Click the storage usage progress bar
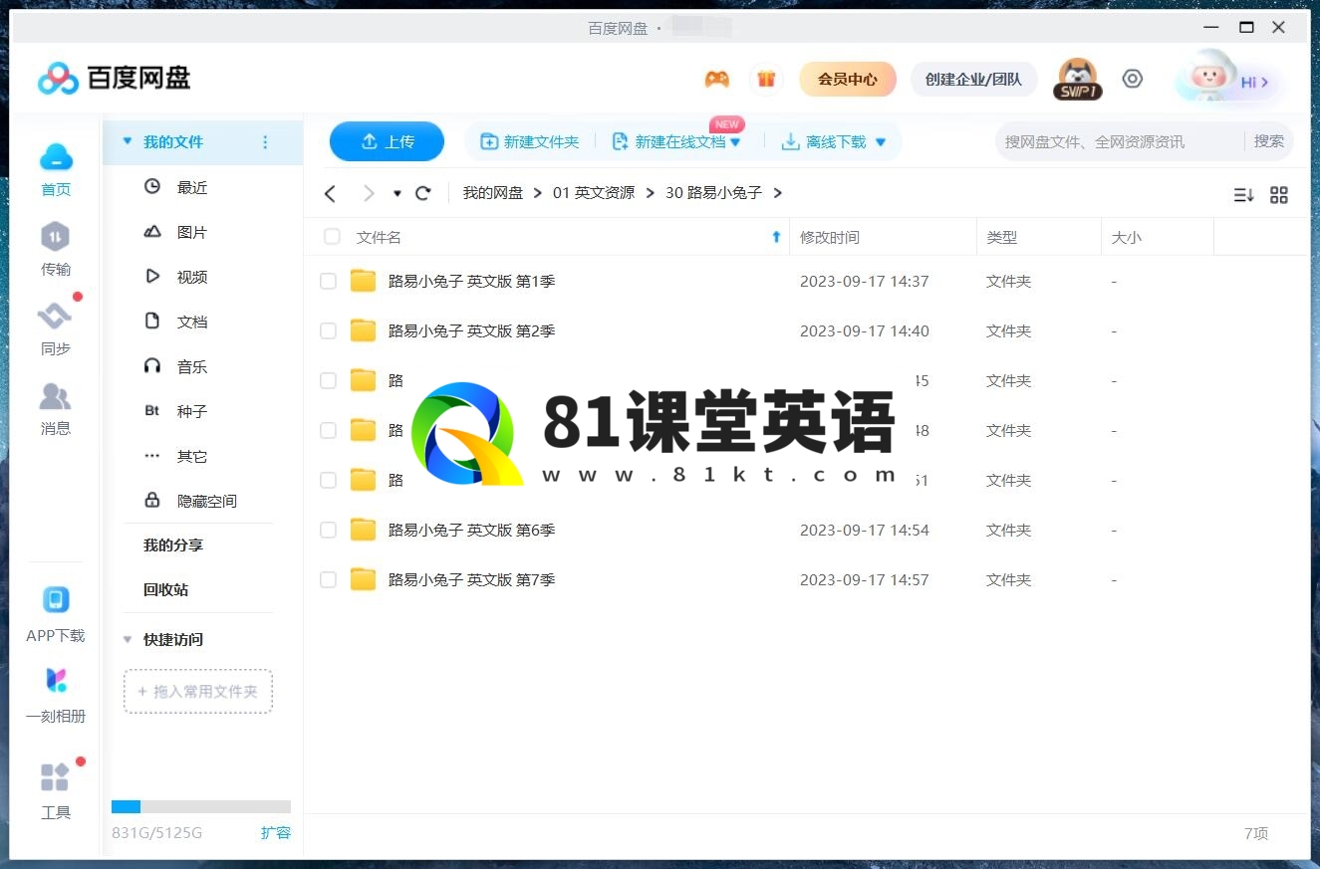This screenshot has height=869, width=1320. 201,807
